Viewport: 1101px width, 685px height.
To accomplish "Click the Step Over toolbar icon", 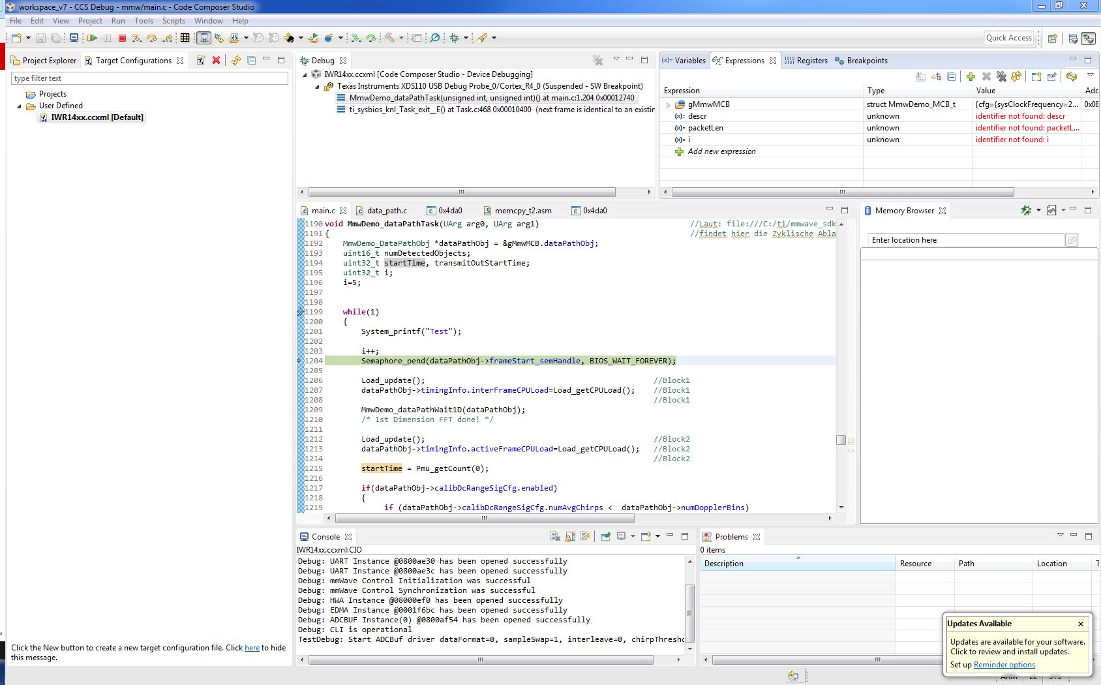I will click(152, 38).
